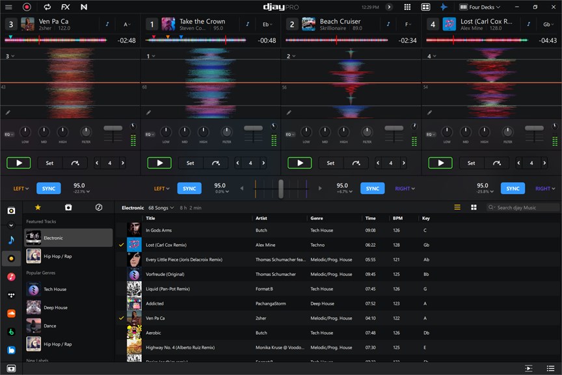
Task: Open the FX panel
Action: (65, 7)
